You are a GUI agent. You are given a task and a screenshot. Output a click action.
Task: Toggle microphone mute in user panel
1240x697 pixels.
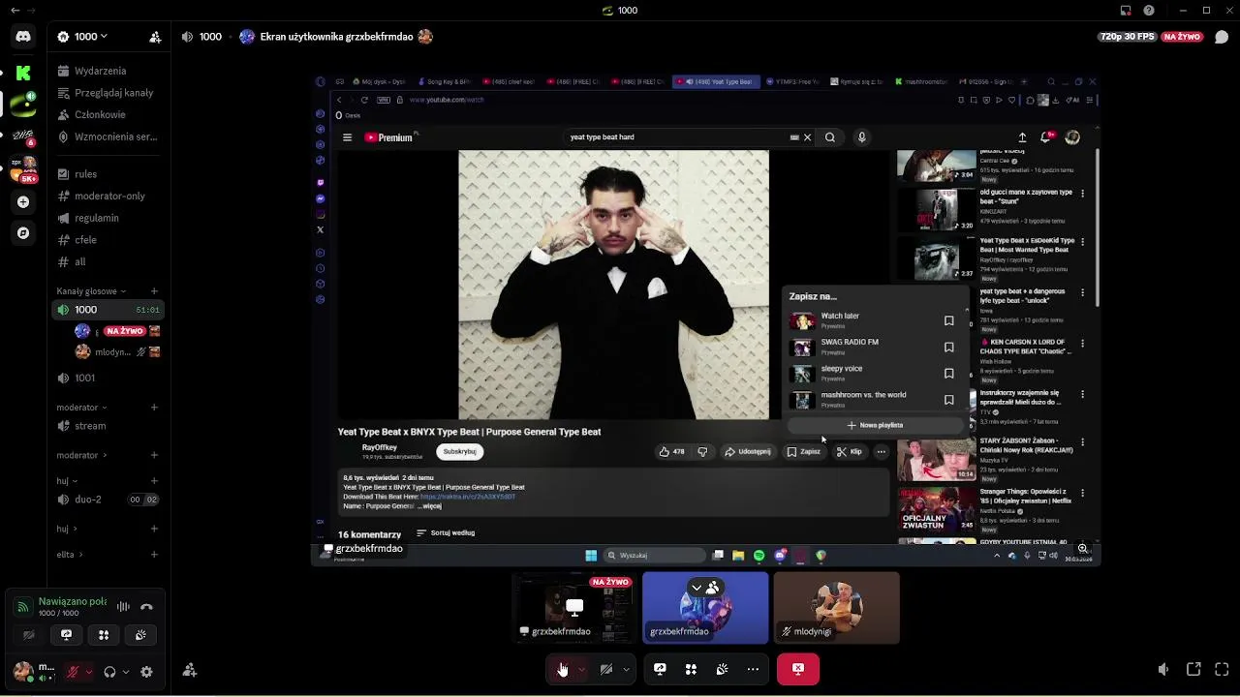[73, 672]
